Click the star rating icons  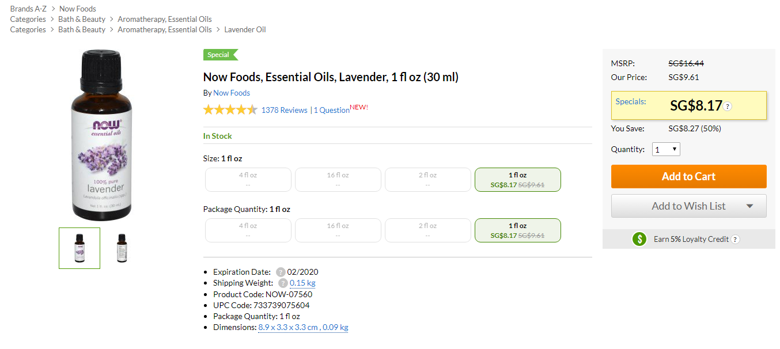click(230, 110)
